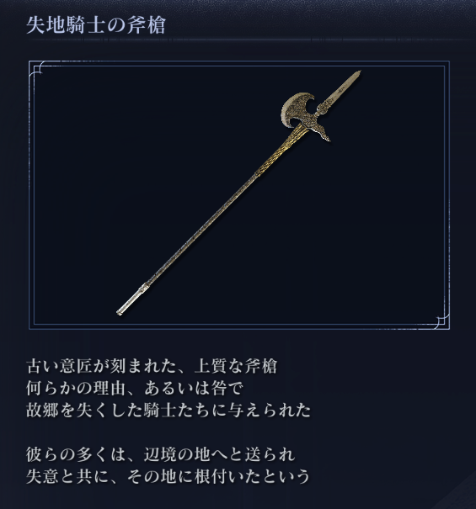The width and height of the screenshot is (476, 509).
Task: Click the line 古い意匠が刻まれた、上質な斧槍
Action: pyautogui.click(x=152, y=366)
